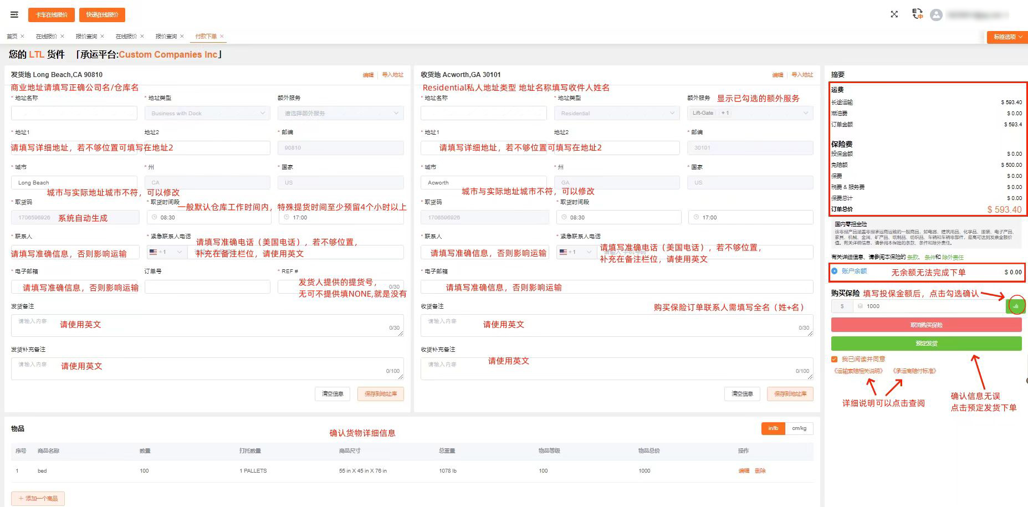
Task: Toggle fullscreen with the expand arrows icon
Action: coord(894,14)
